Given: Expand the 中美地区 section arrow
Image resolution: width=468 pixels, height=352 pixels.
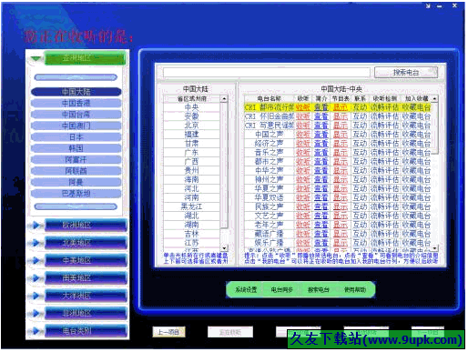Looking at the screenshot, I should (x=36, y=260).
